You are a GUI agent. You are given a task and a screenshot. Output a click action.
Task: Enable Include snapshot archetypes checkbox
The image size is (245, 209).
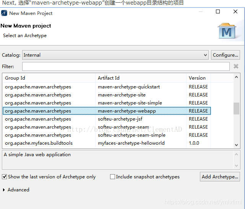coord(112,177)
